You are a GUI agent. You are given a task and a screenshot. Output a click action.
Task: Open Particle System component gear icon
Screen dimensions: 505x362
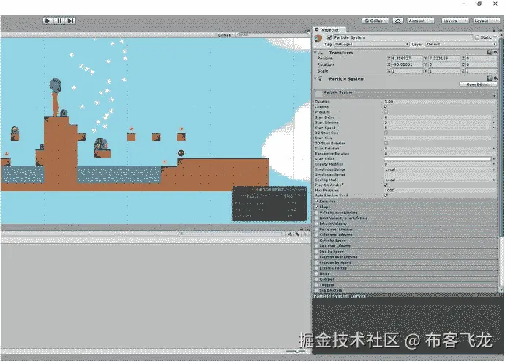point(495,78)
